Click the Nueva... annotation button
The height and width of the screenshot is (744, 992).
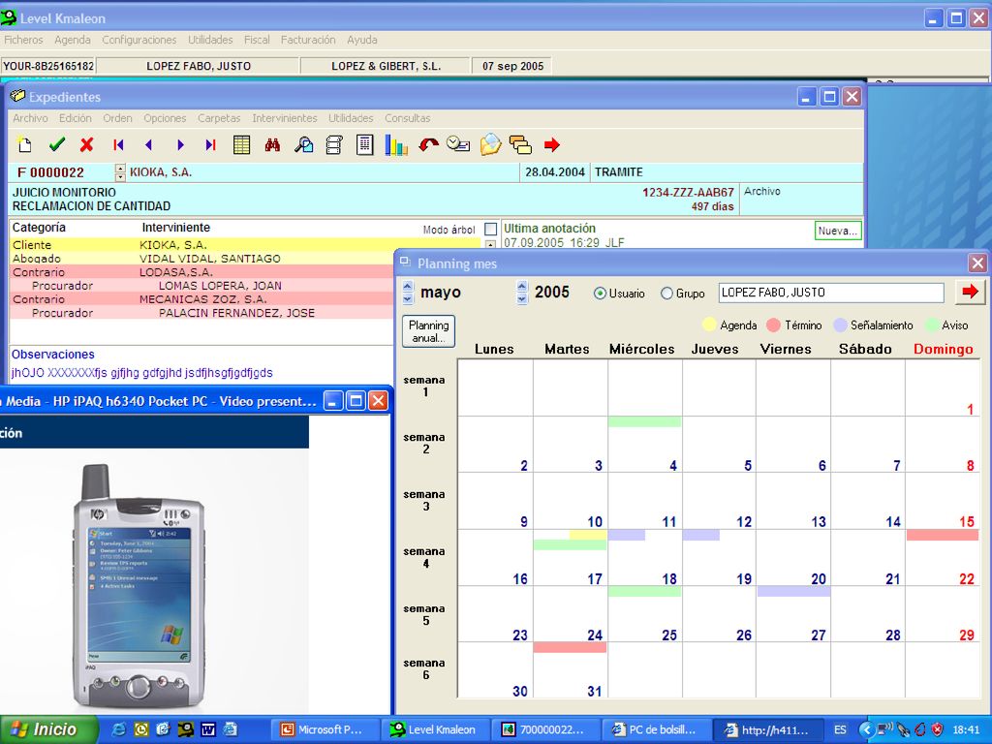[838, 231]
